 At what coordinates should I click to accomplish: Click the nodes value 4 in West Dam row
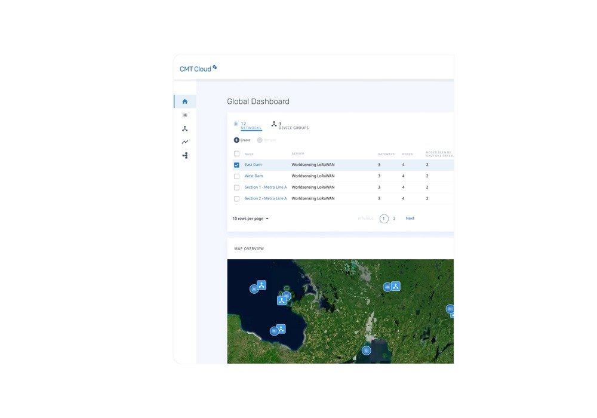(x=403, y=176)
